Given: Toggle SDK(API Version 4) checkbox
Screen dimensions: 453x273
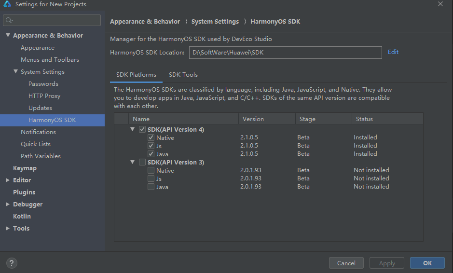Looking at the screenshot, I should pyautogui.click(x=142, y=129).
